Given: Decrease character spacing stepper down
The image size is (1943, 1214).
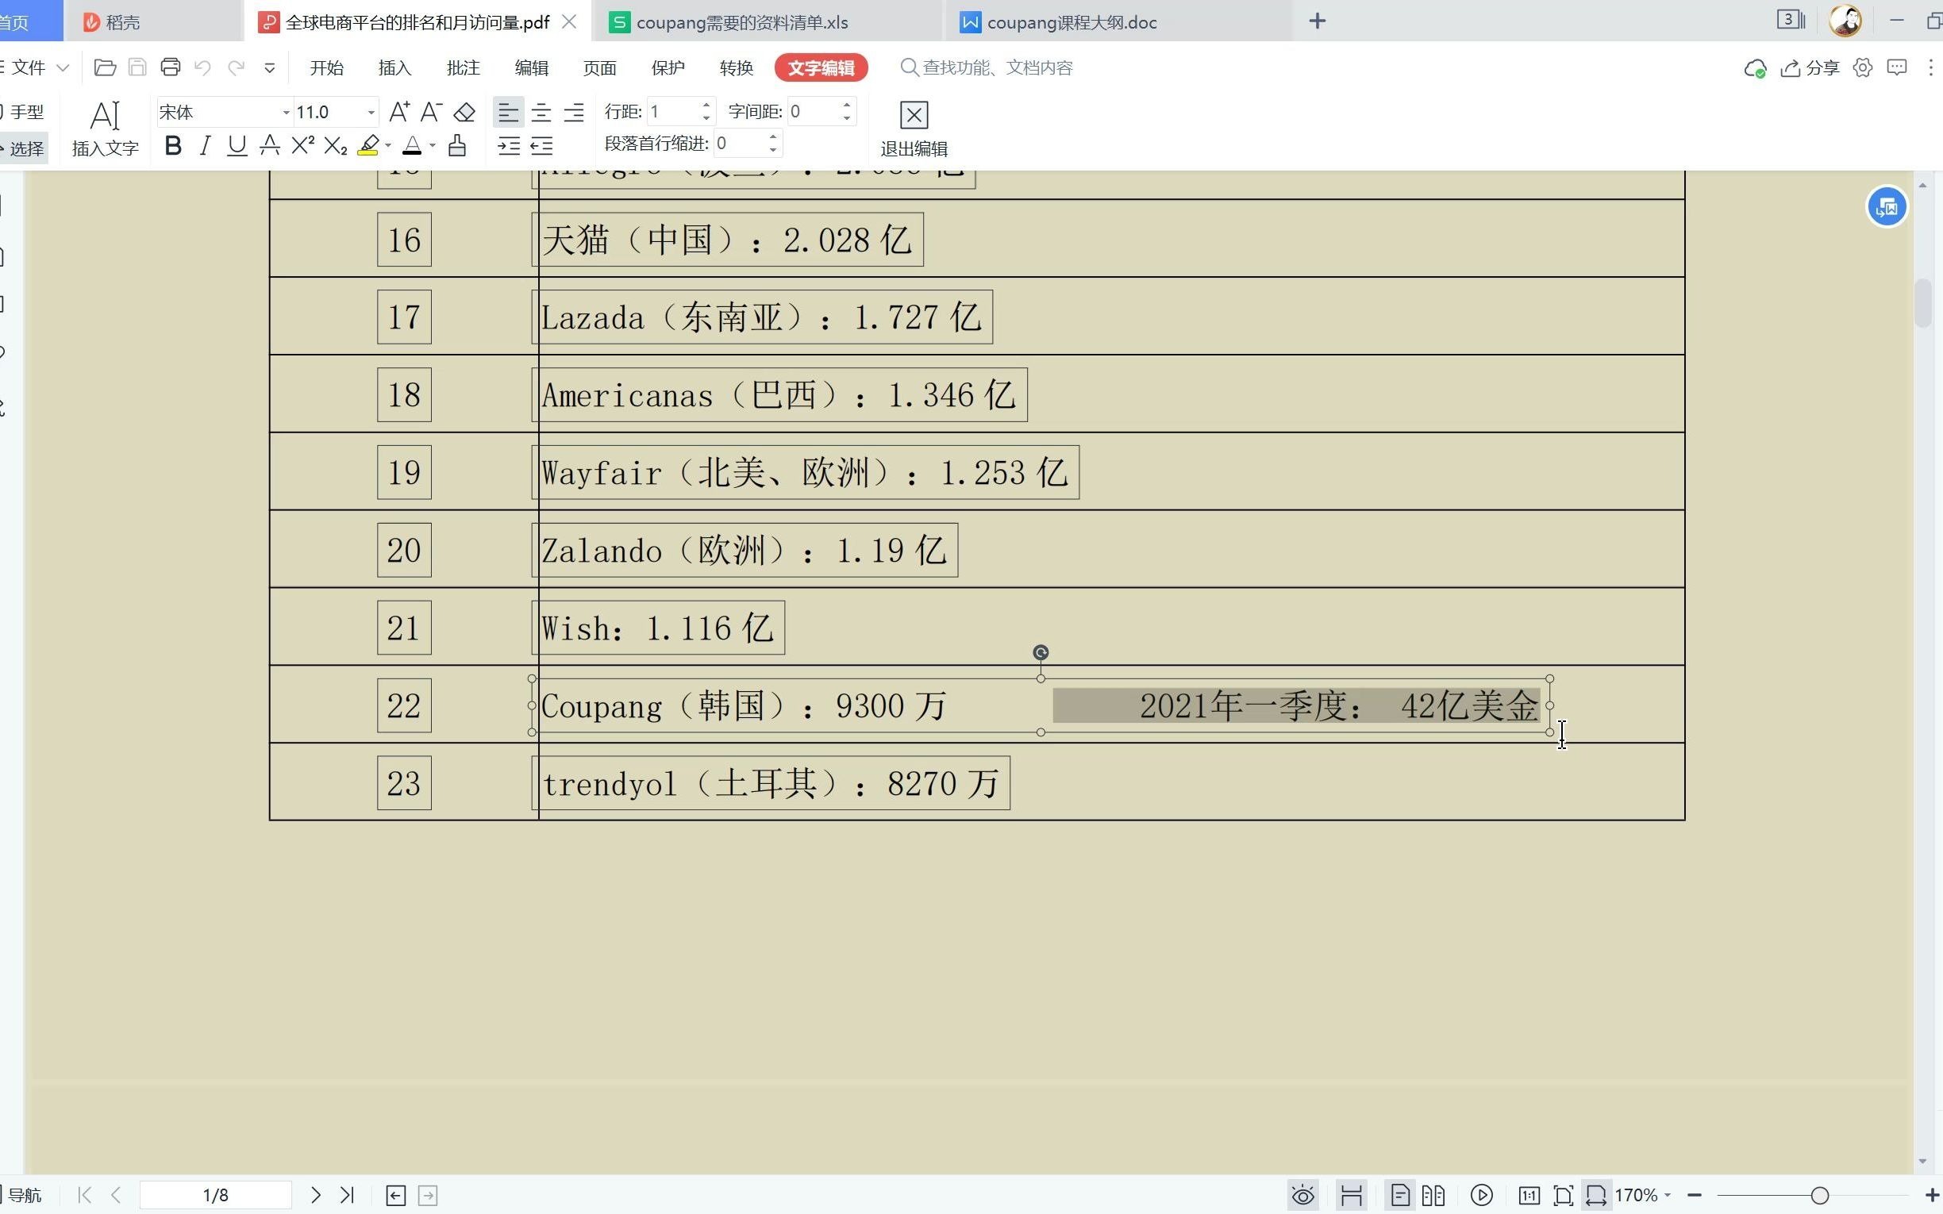Looking at the screenshot, I should (x=847, y=119).
